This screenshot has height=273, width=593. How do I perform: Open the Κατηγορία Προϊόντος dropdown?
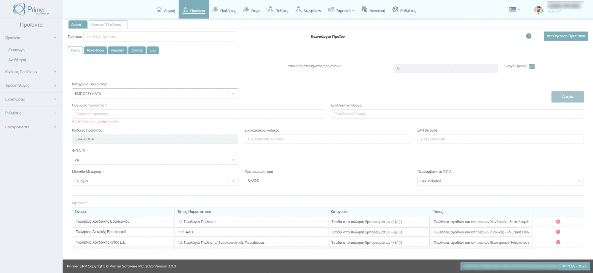[x=155, y=93]
